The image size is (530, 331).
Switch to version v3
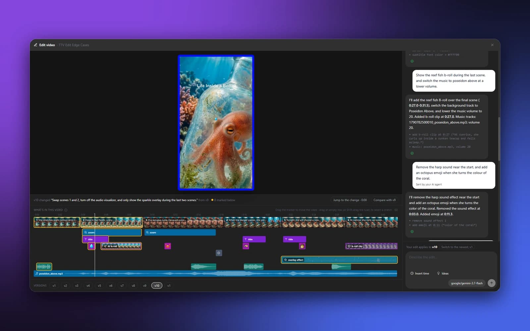pyautogui.click(x=77, y=286)
